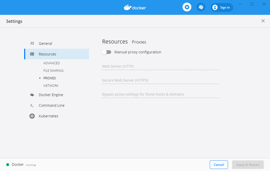Click the Apply & Restart button
This screenshot has height=171, width=270.
[248, 165]
